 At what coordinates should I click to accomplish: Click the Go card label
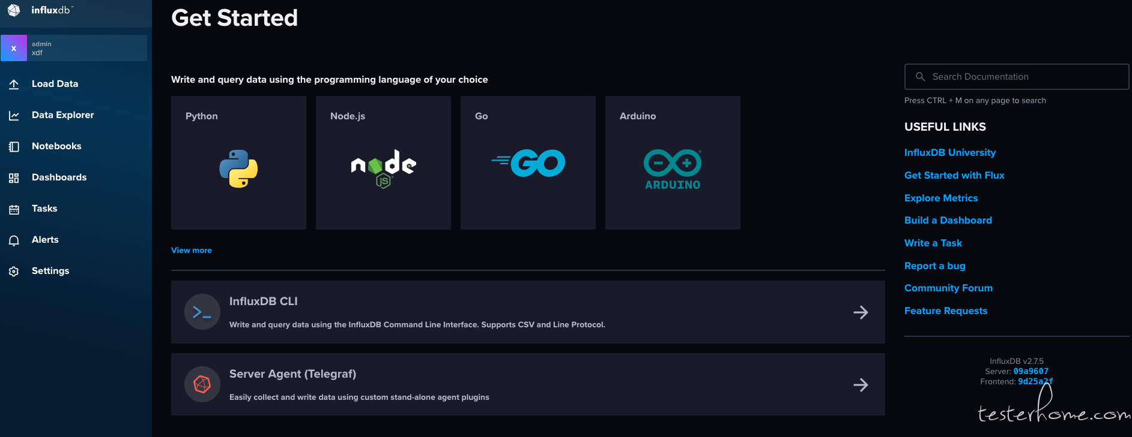coord(482,116)
